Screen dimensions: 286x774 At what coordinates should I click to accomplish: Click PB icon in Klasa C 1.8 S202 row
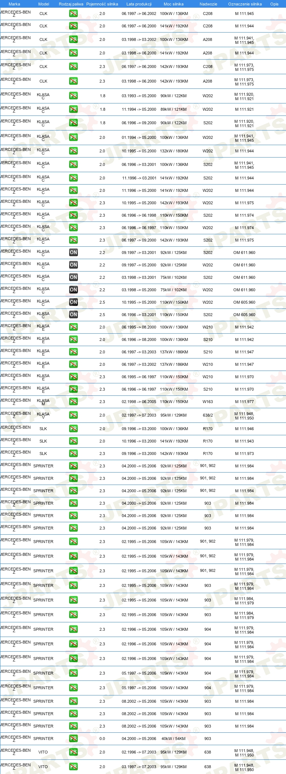point(73,123)
